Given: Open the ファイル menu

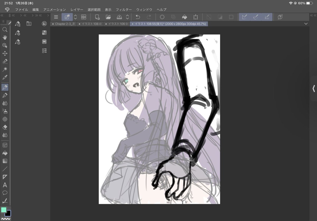Looking at the screenshot, I should (x=21, y=9).
